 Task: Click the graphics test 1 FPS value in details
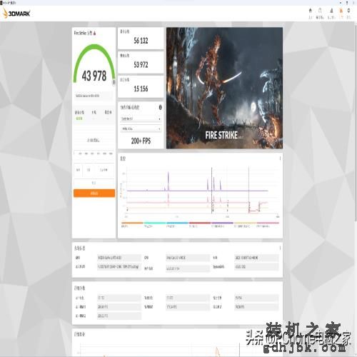click(119, 307)
